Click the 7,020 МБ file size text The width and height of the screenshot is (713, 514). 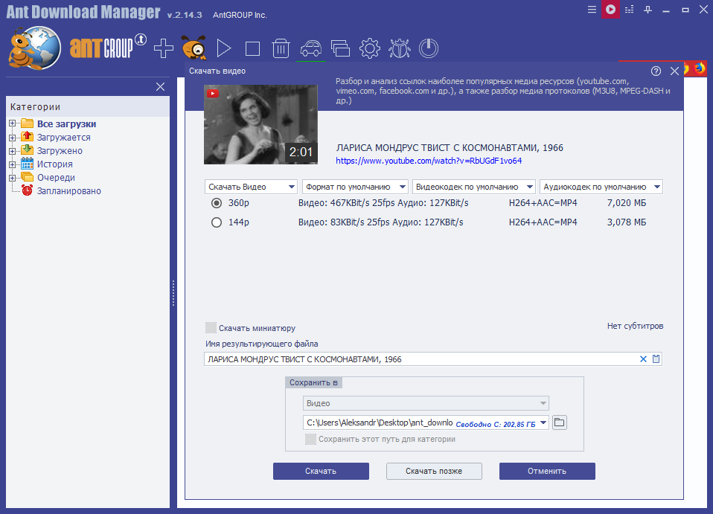(627, 203)
